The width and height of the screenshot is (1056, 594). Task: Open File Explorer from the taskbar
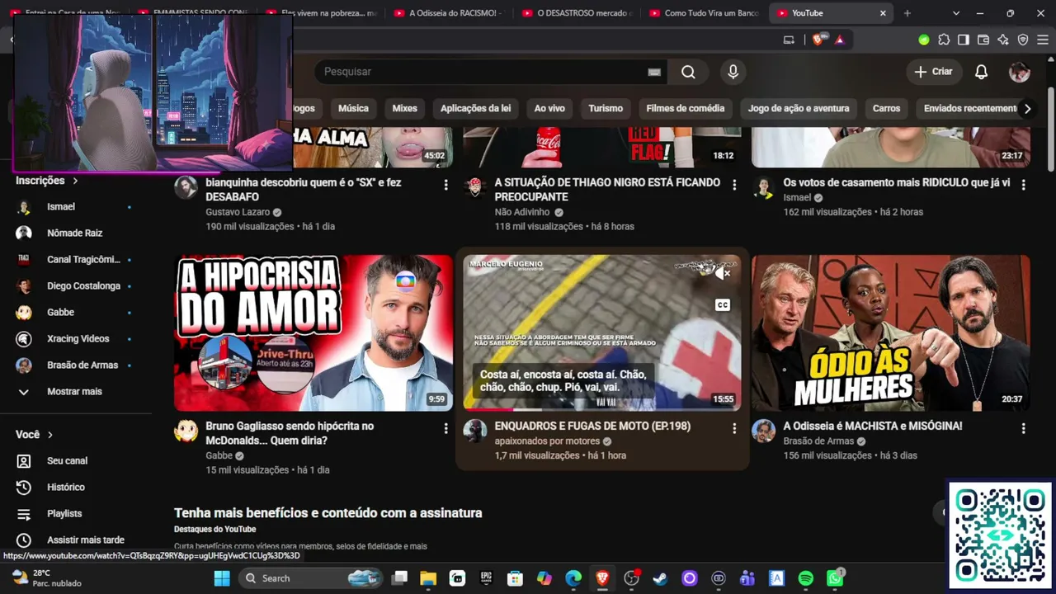click(x=427, y=578)
